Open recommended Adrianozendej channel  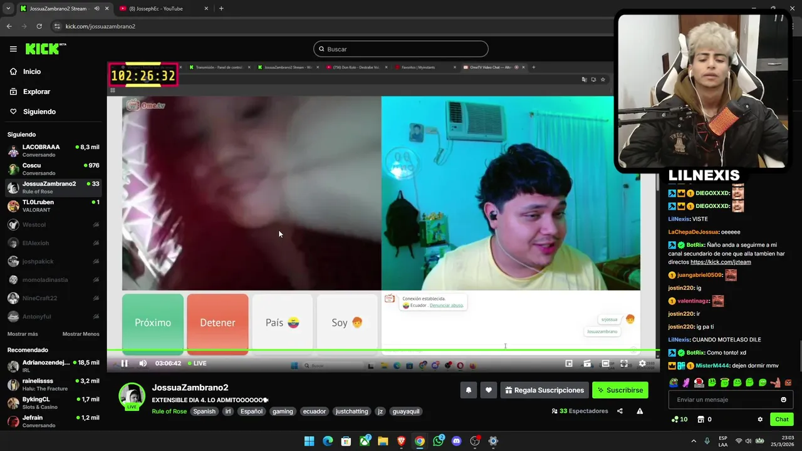[x=53, y=366]
